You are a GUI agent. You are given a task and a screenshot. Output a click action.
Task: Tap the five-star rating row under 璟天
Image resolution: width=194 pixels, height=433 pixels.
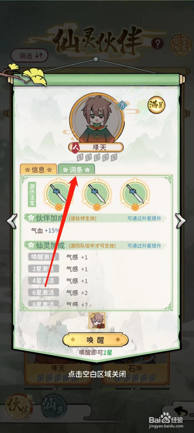point(97,157)
